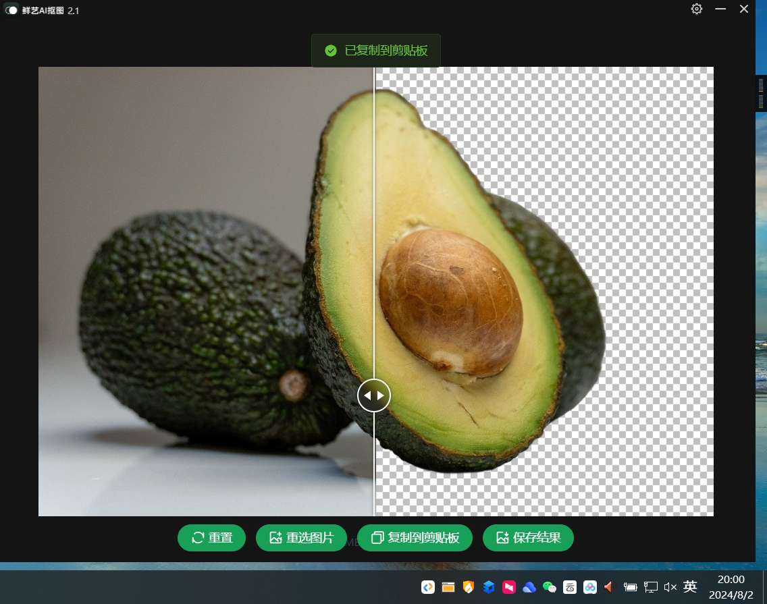
Task: Click the orange shield security tray icon
Action: (x=469, y=587)
